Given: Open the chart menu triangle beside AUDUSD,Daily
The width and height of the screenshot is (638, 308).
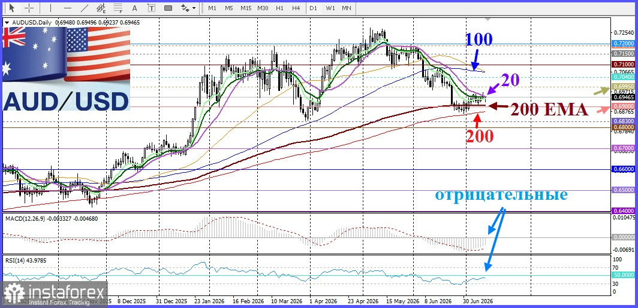Looking at the screenshot, I should pyautogui.click(x=6, y=23).
